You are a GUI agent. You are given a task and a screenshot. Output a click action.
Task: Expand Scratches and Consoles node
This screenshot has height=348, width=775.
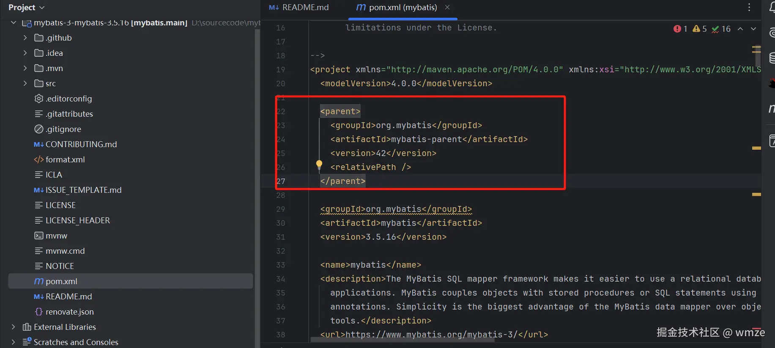[x=14, y=342]
